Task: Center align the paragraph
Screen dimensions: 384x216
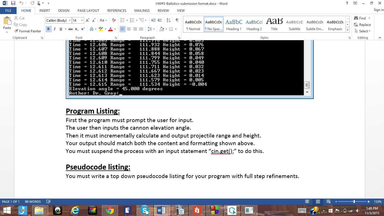Action: [129, 29]
